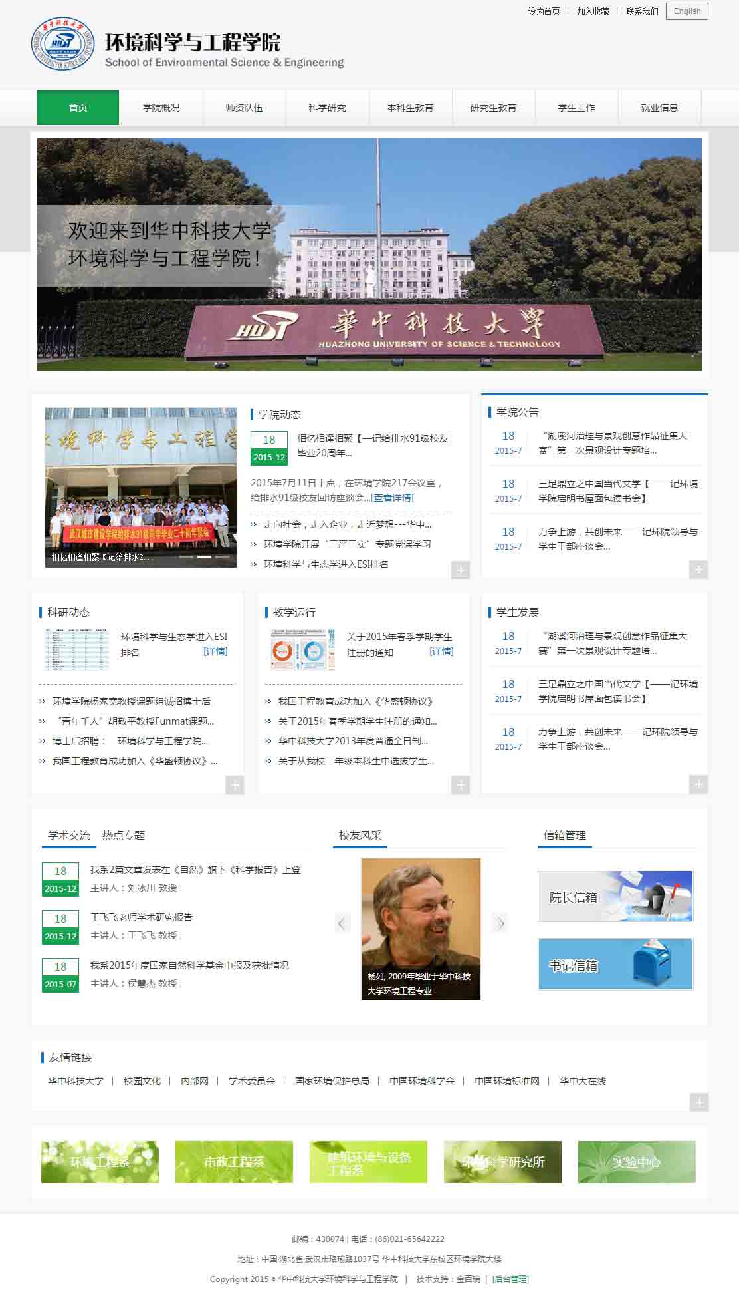Open 科学研究 menu item

pyautogui.click(x=327, y=108)
